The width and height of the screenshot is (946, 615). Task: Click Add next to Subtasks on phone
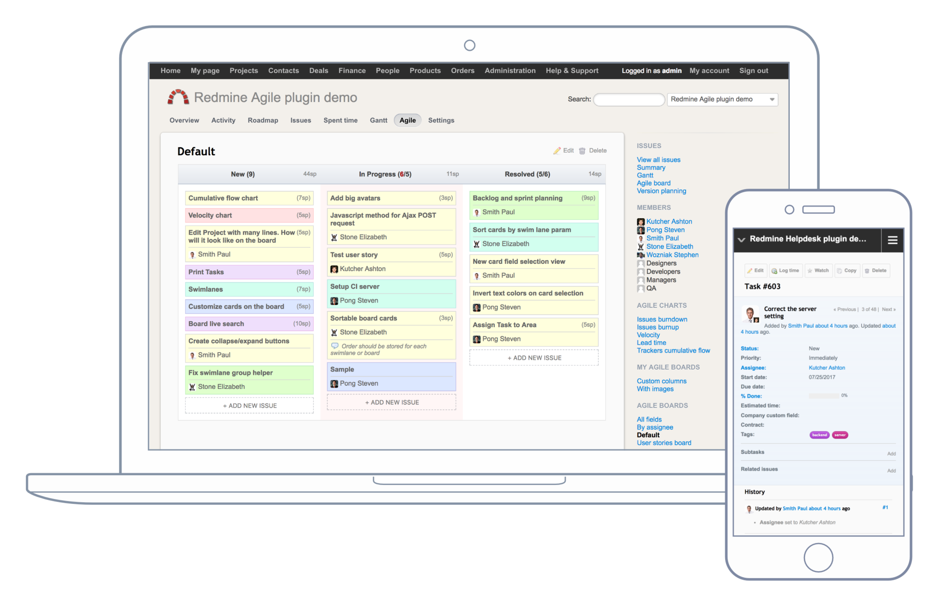pyautogui.click(x=891, y=454)
